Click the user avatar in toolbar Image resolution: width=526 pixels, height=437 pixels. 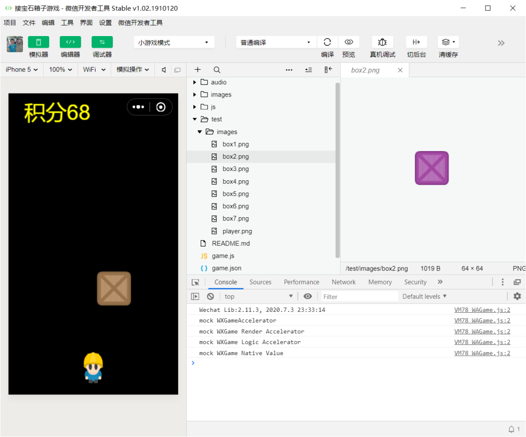(15, 44)
